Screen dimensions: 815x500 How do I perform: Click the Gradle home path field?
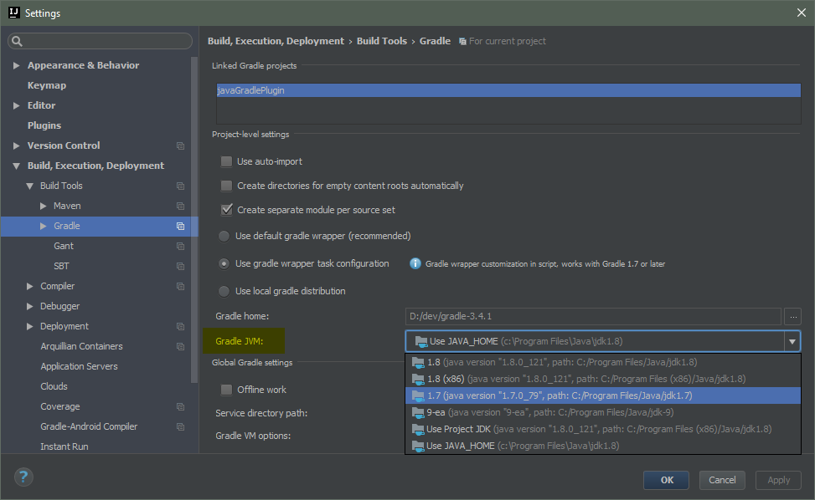[593, 316]
